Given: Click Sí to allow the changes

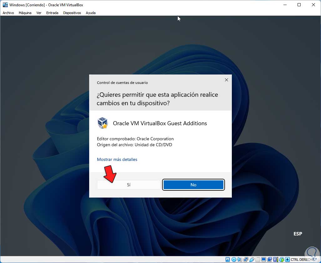Looking at the screenshot, I should 129,185.
